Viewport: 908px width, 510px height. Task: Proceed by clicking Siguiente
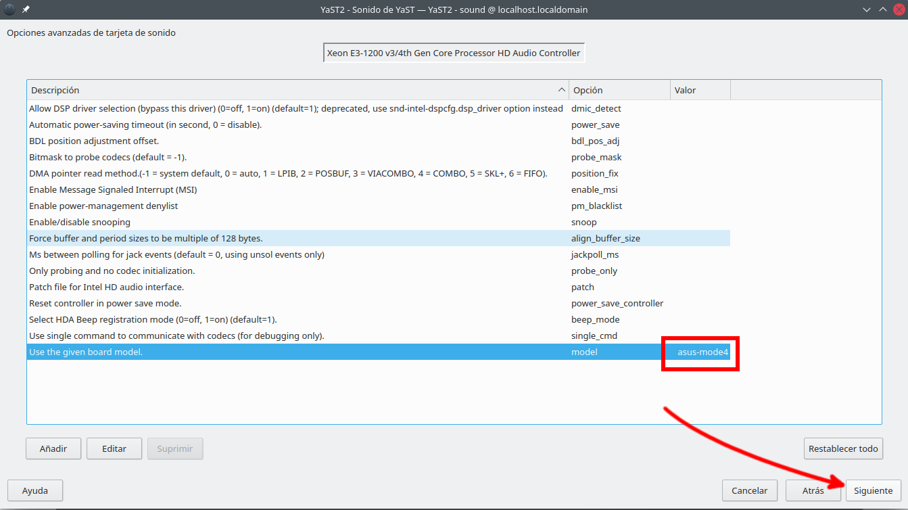(x=873, y=490)
